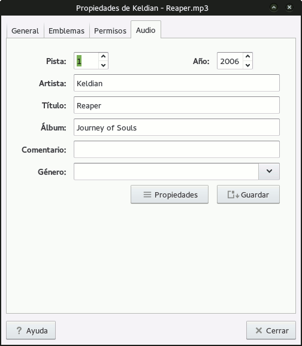This screenshot has height=346, width=302.
Task: Roll up window using titlebar arrow button
Action: pos(274,8)
